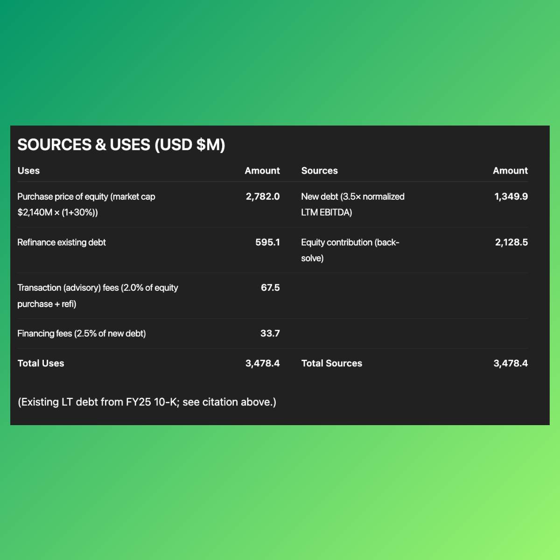The height and width of the screenshot is (560, 560).
Task: Click the Transaction advisory fees label
Action: (98, 295)
